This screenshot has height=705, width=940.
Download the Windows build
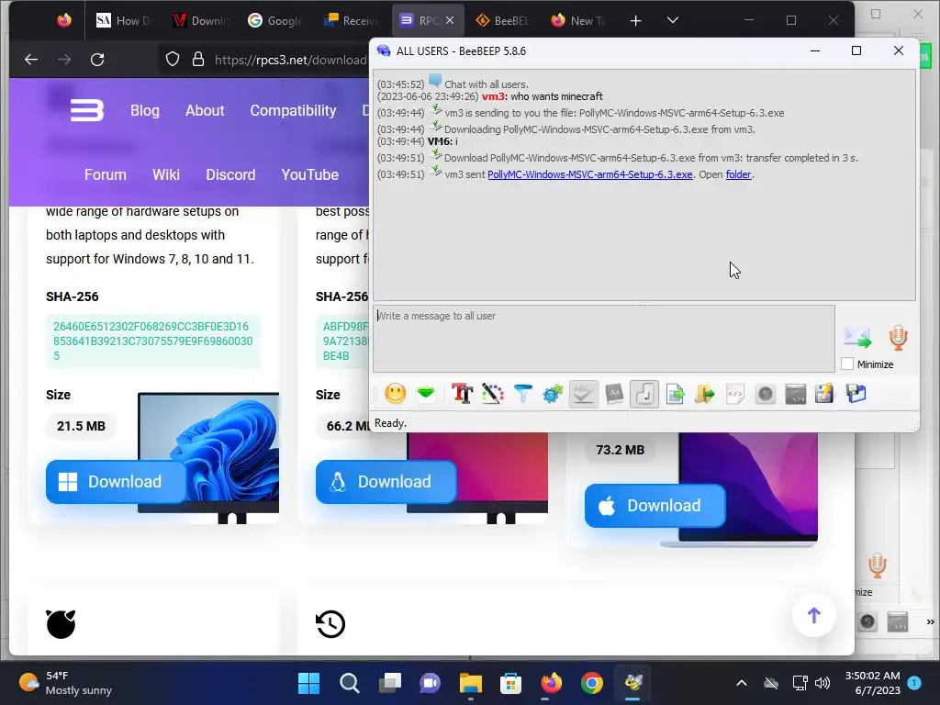coord(115,481)
